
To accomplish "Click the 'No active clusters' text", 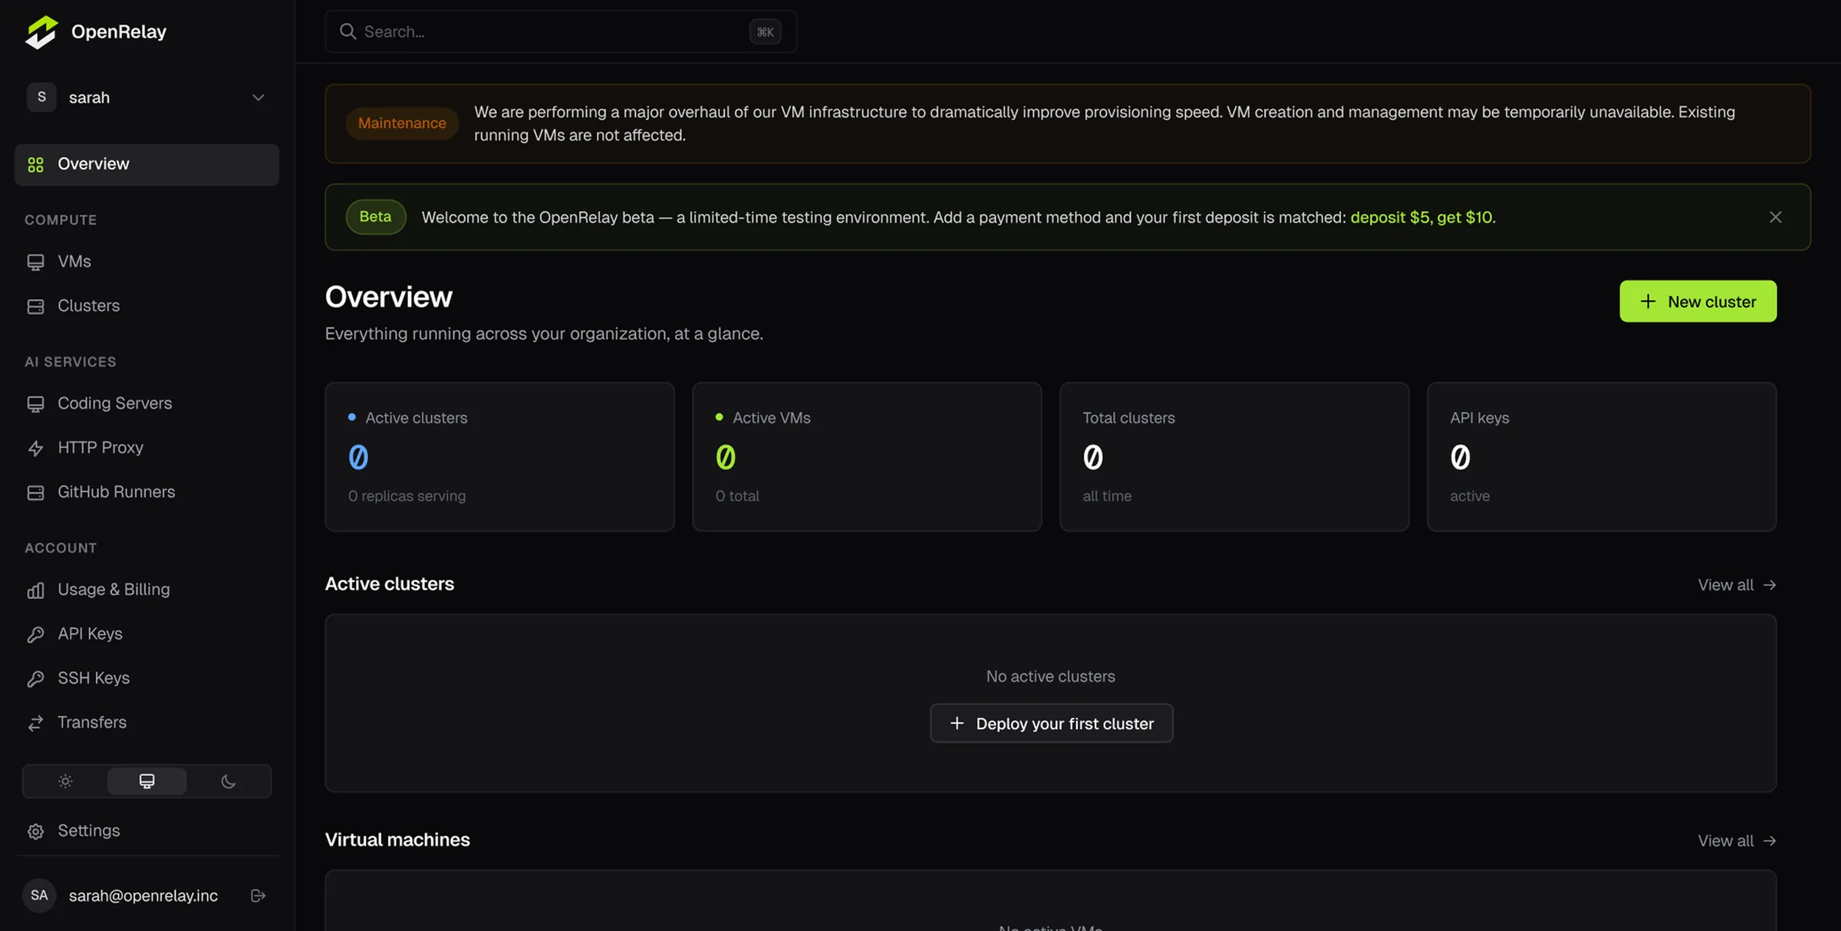I will (x=1050, y=676).
